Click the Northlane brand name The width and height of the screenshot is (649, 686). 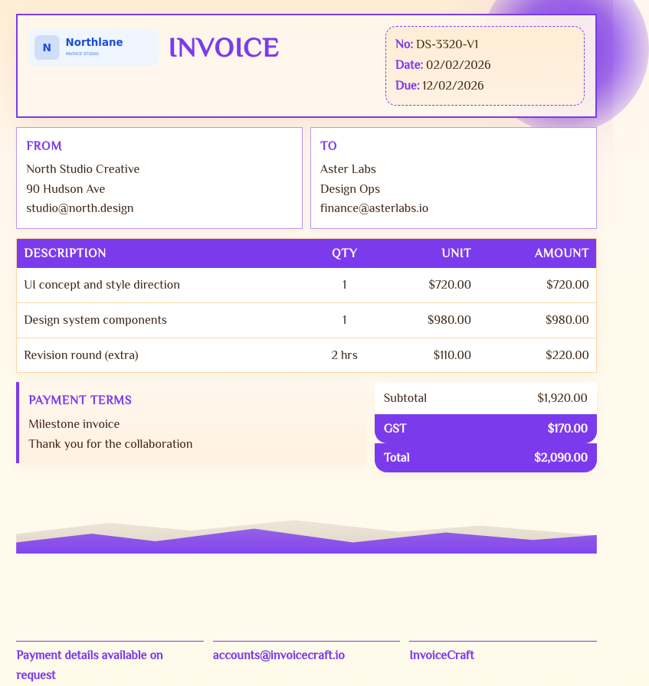94,42
